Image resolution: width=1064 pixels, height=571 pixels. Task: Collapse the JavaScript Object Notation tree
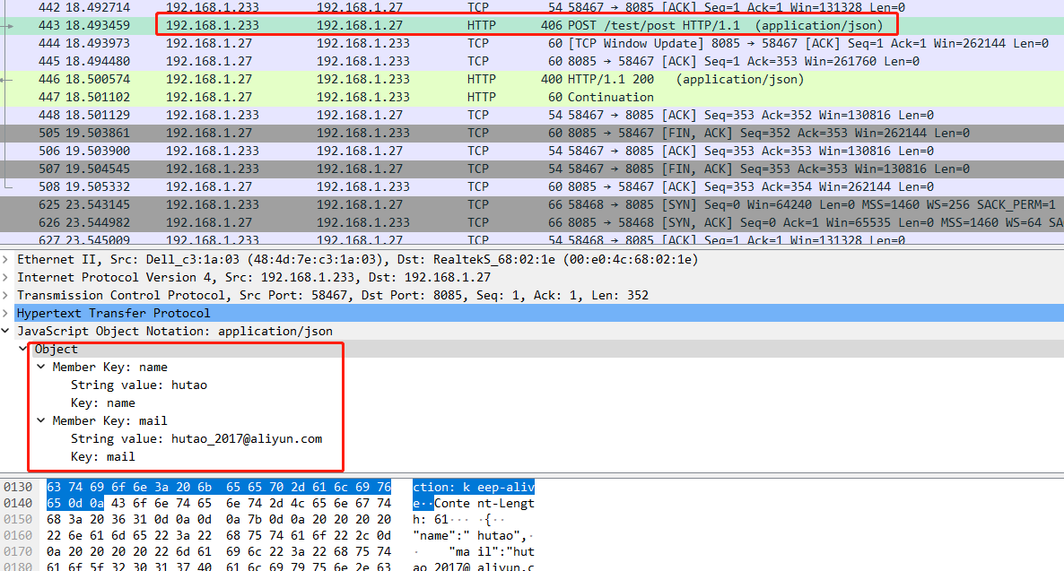[7, 331]
